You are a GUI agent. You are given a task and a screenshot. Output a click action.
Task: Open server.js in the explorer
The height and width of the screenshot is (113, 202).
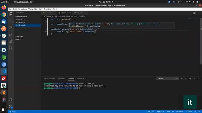[27, 22]
